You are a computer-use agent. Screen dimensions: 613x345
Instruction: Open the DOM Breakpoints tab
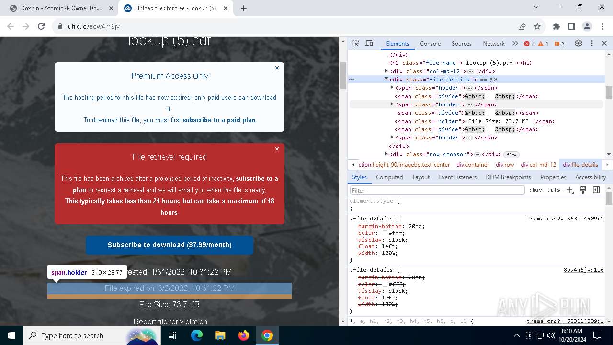[508, 177]
